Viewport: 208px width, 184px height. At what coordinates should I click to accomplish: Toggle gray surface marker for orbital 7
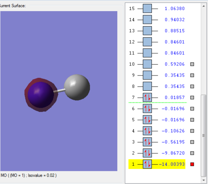coord(192,97)
